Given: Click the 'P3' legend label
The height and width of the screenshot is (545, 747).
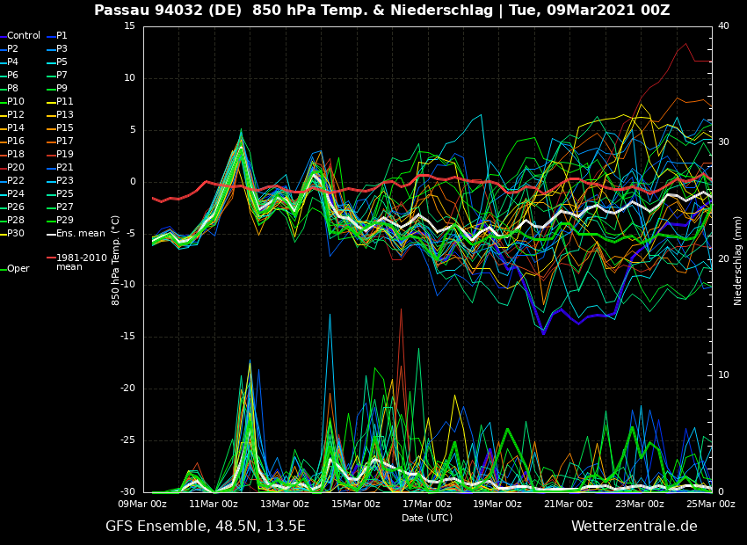Looking at the screenshot, I should click(x=62, y=48).
